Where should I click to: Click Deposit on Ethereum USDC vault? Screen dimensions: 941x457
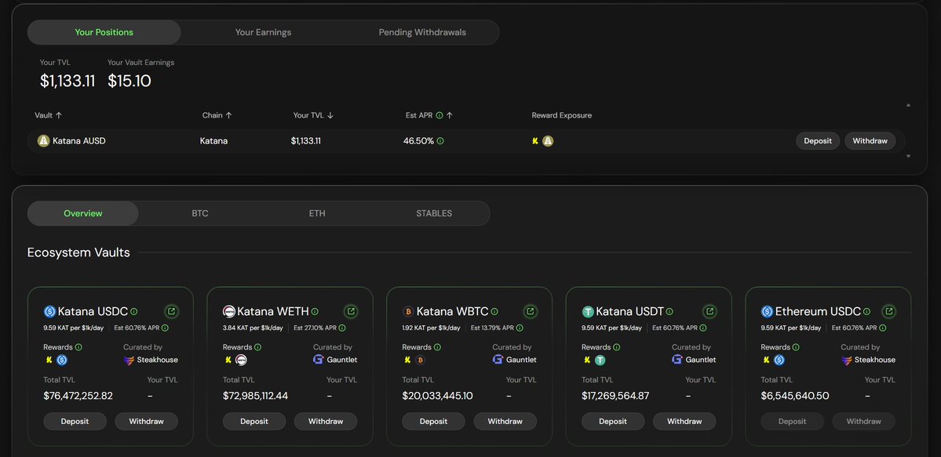point(793,422)
